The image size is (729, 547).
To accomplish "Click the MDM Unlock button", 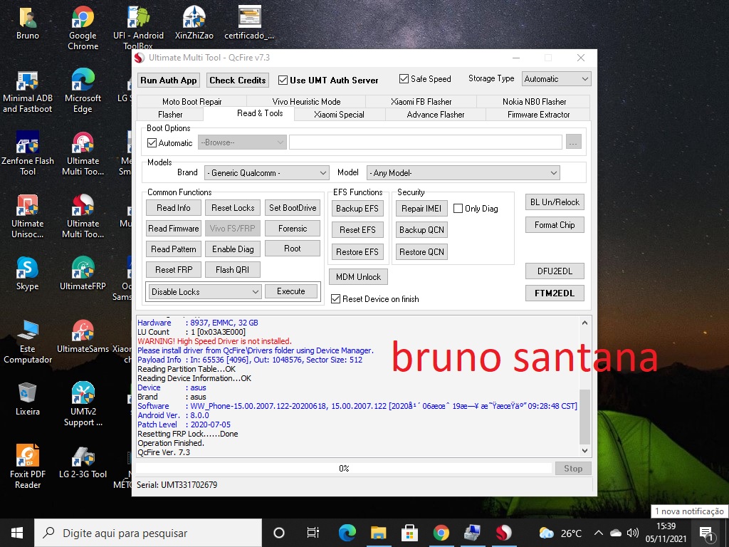I will coord(359,277).
